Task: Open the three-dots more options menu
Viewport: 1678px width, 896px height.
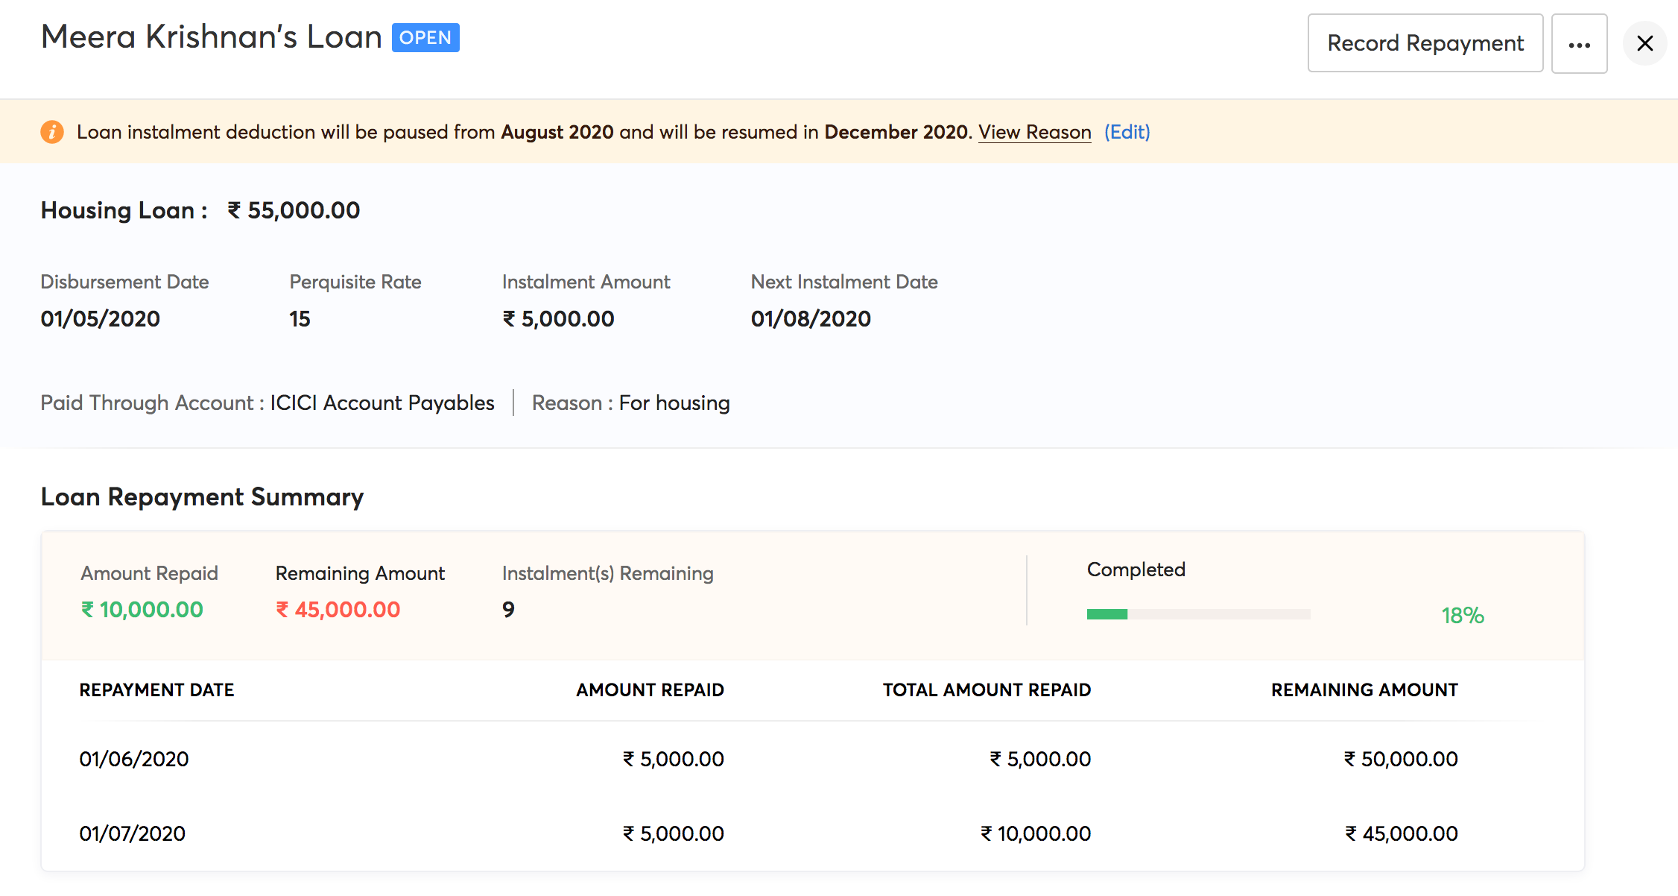Action: click(x=1579, y=44)
